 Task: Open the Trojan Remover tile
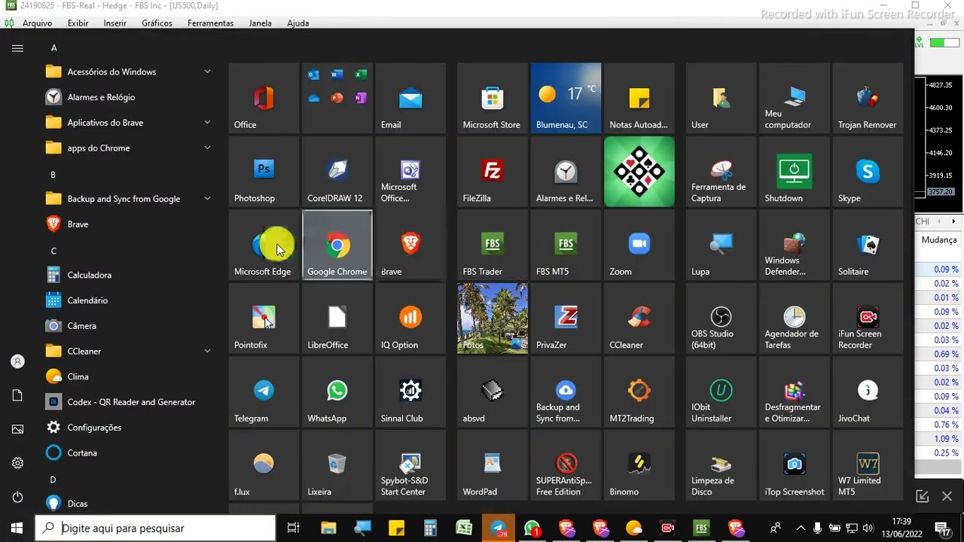868,98
